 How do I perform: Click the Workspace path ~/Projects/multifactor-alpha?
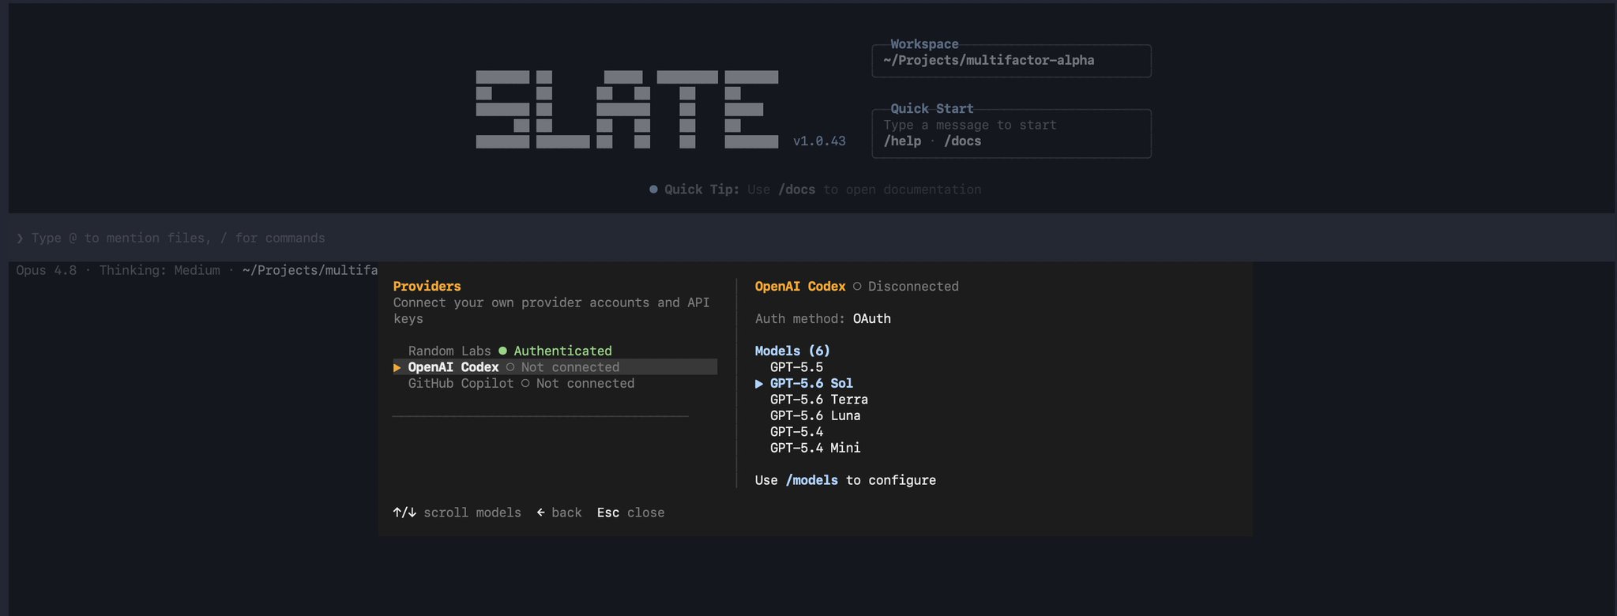point(988,60)
